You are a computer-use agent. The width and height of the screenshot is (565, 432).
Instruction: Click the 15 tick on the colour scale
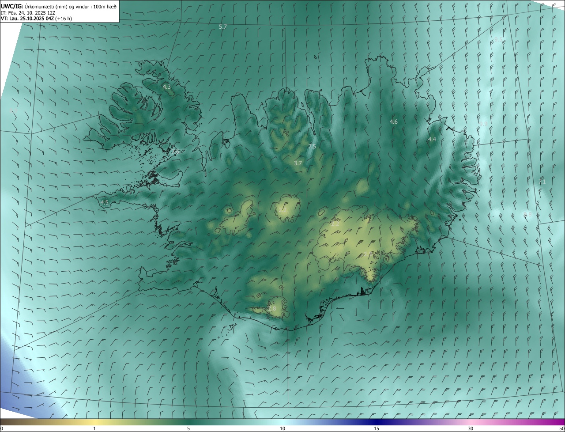click(377, 428)
